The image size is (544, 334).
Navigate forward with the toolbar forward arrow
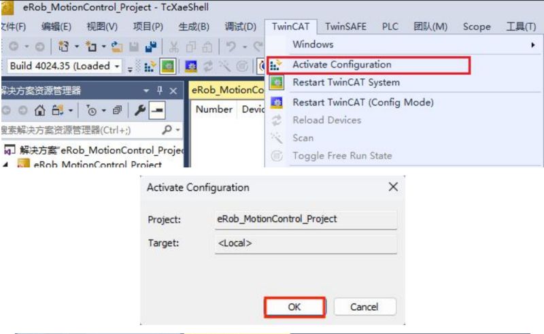click(x=40, y=46)
